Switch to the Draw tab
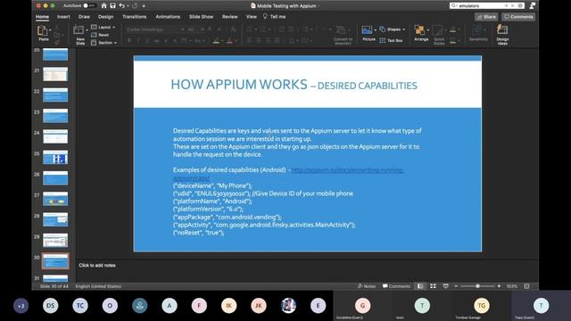This screenshot has height=321, width=571. click(x=84, y=17)
